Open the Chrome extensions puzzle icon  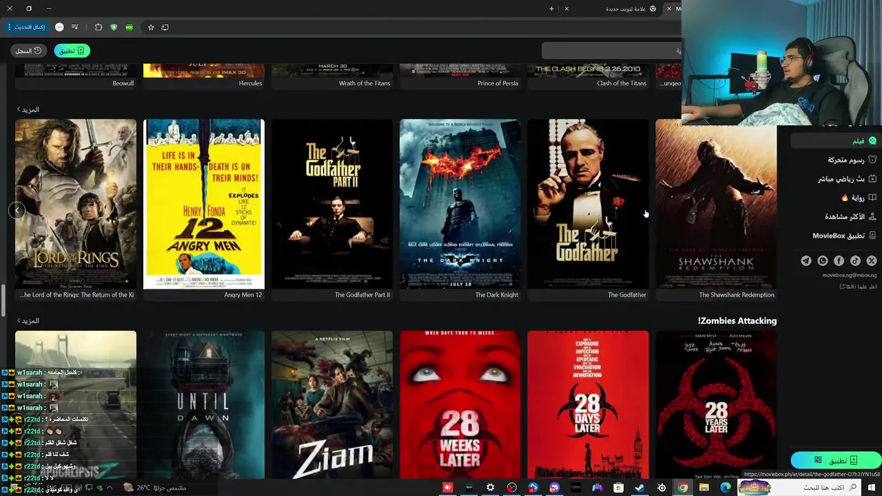pos(99,27)
